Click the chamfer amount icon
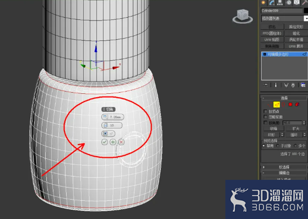This screenshot has height=219, width=308. (106, 117)
